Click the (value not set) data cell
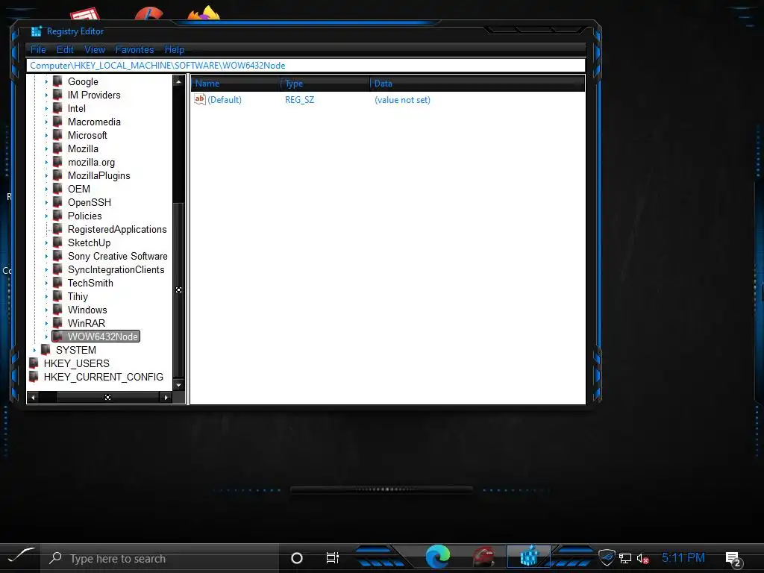This screenshot has height=573, width=764. click(x=402, y=100)
